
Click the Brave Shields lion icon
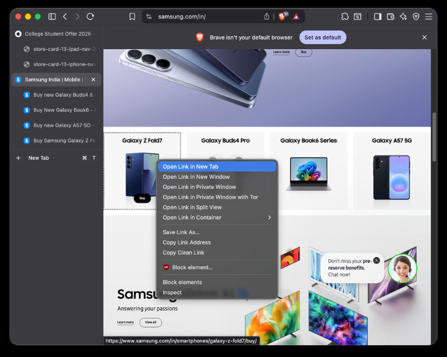coord(282,17)
